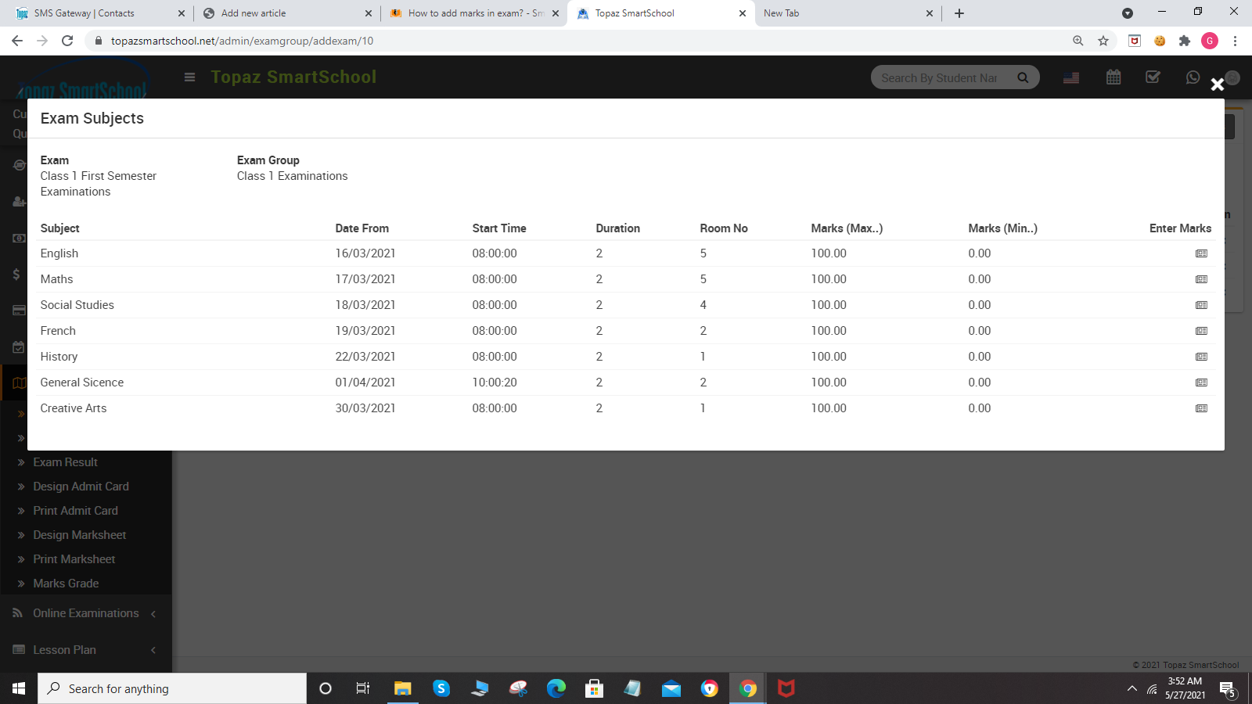This screenshot has width=1252, height=704.
Task: Click the Search By Student Name field
Action: pos(939,77)
